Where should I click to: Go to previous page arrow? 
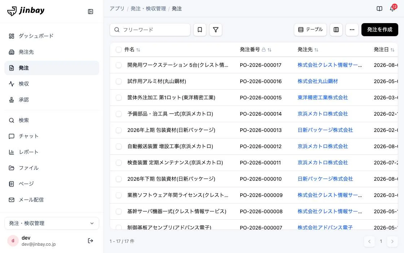pos(369,241)
